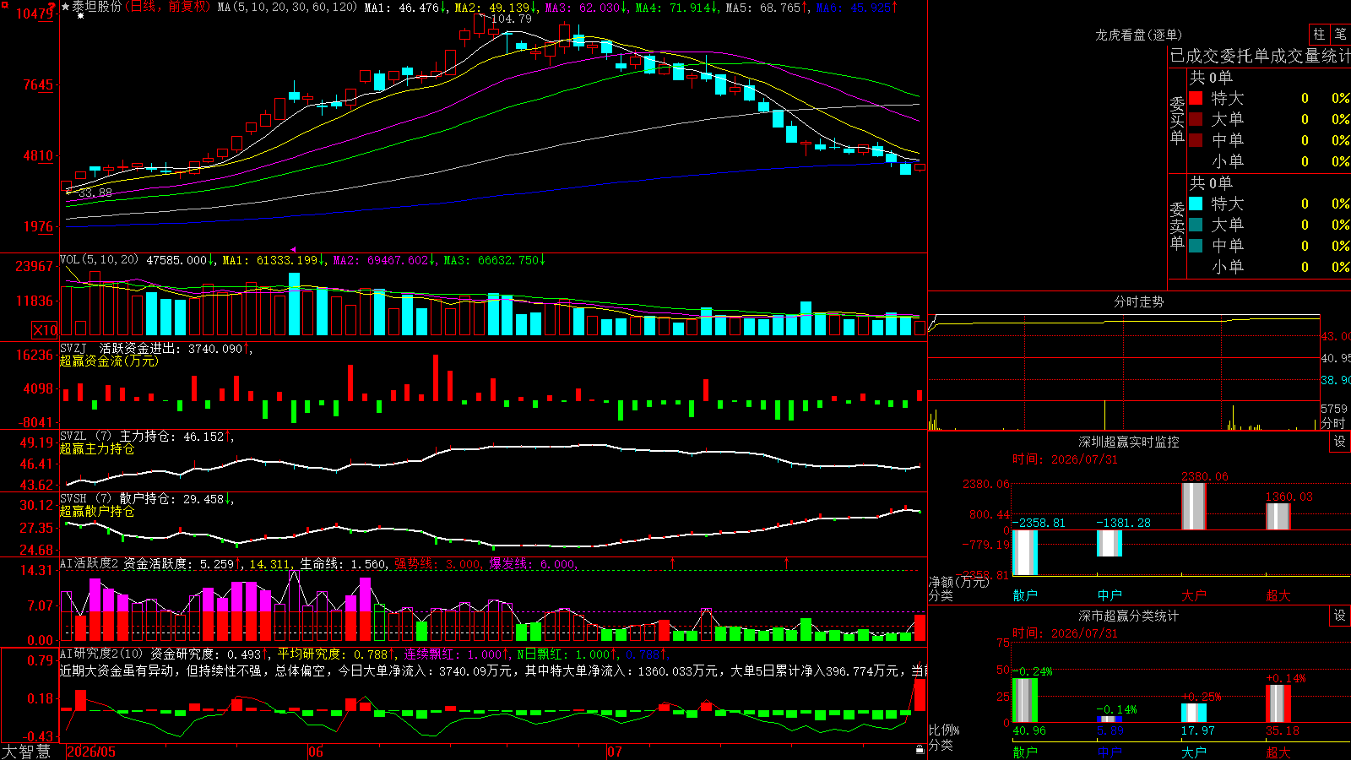Click the 104.79 high price label
1351x760 pixels.
click(x=512, y=19)
